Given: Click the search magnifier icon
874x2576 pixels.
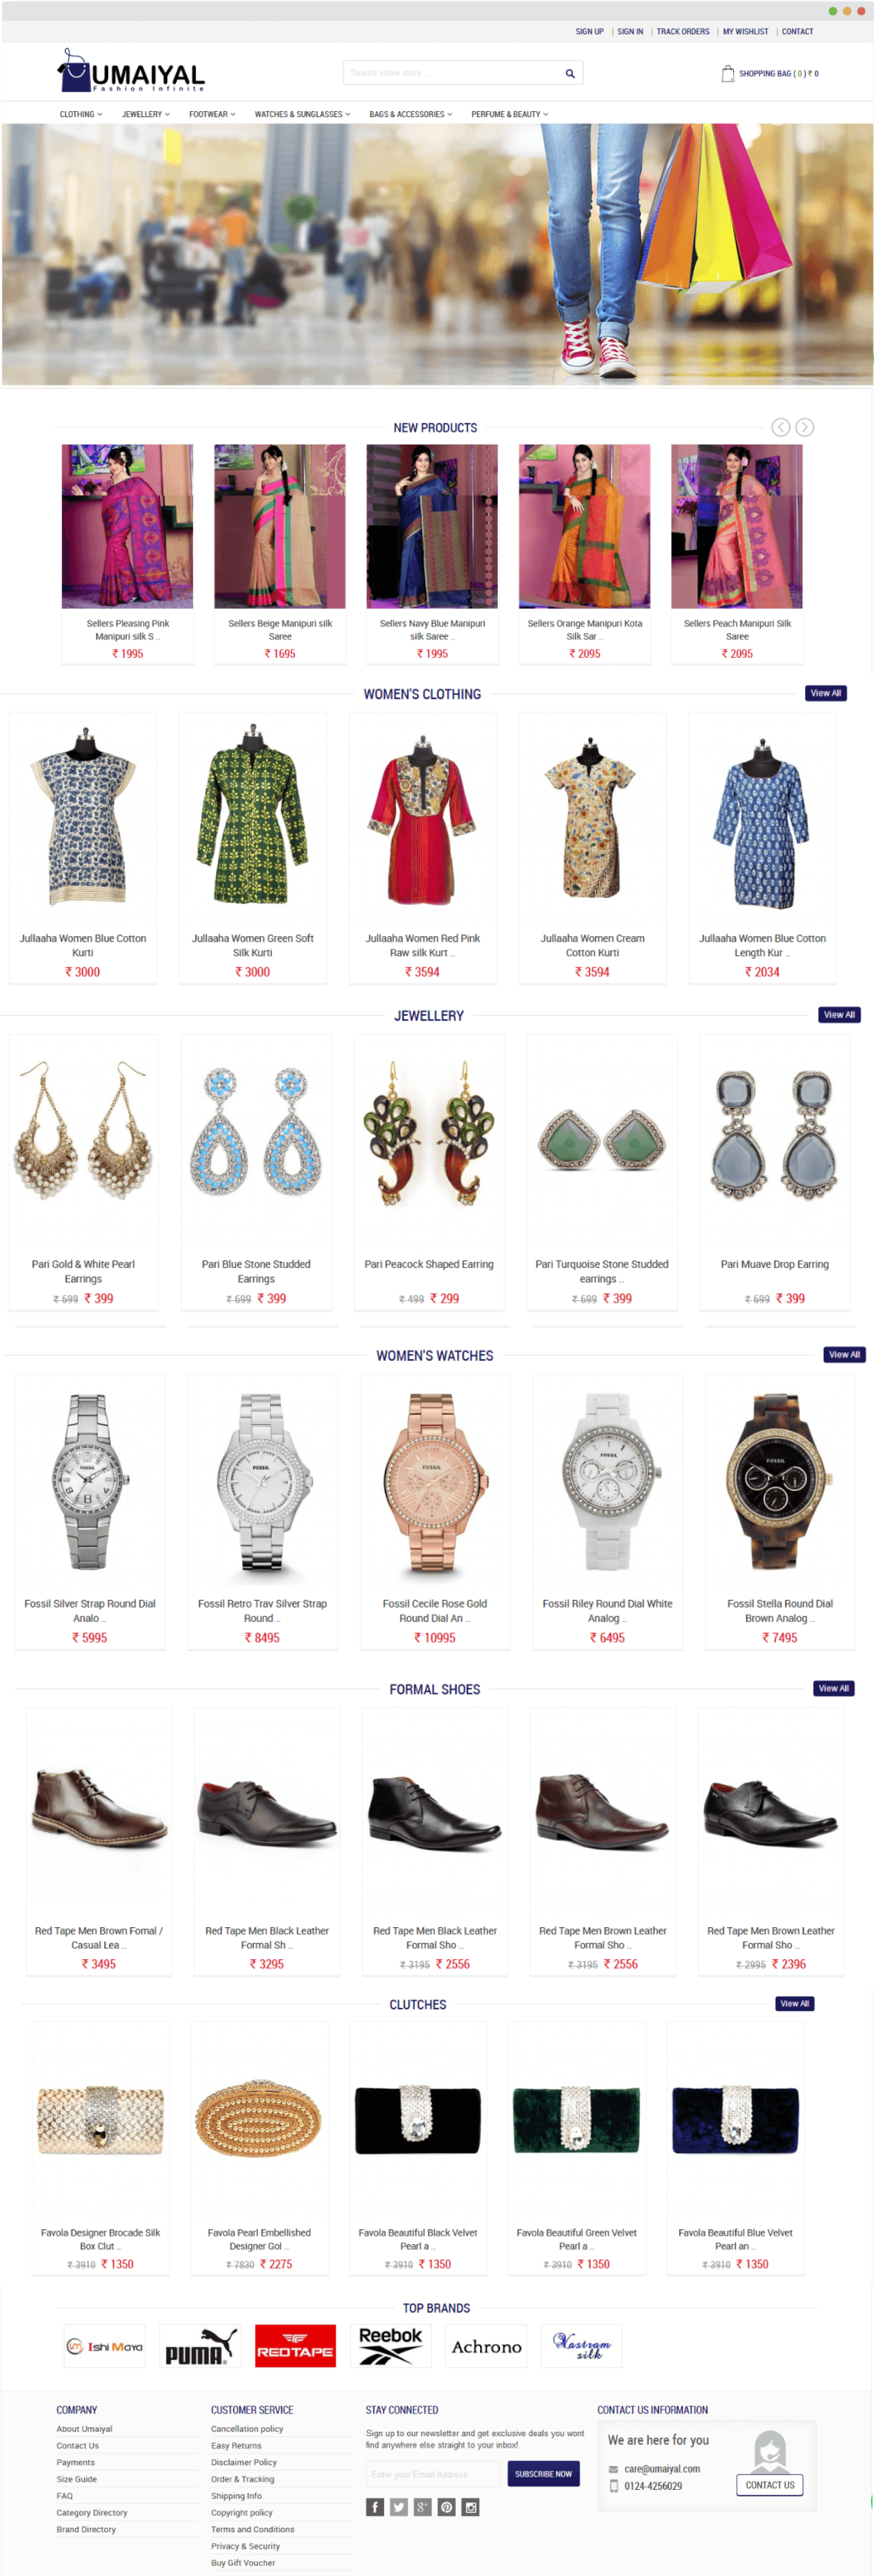Looking at the screenshot, I should tap(569, 73).
